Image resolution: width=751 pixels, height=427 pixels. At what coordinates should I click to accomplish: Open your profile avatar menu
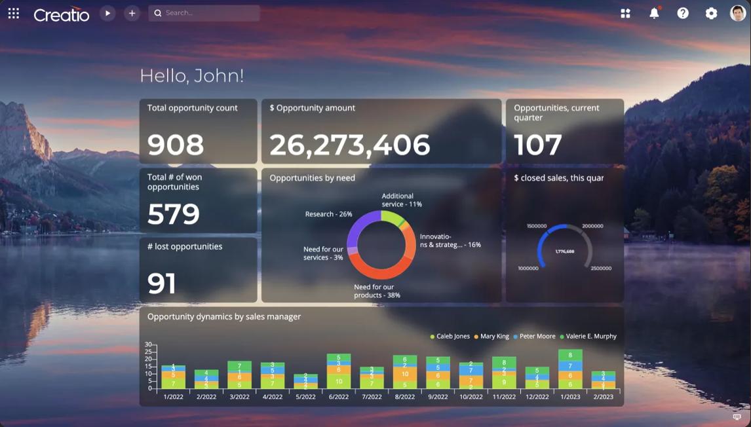[737, 12]
